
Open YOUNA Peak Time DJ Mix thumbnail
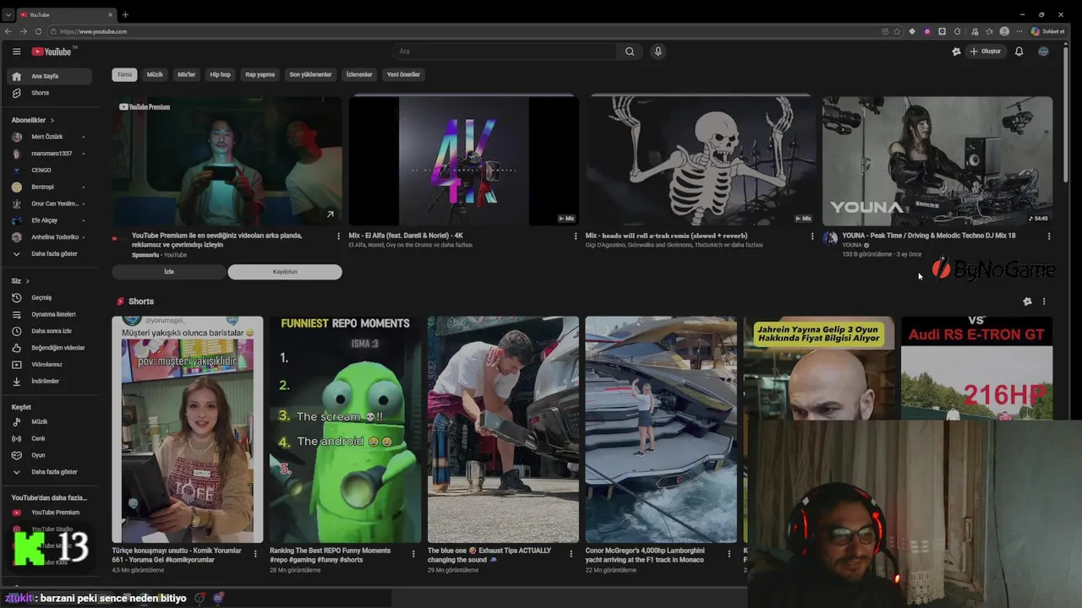[937, 160]
